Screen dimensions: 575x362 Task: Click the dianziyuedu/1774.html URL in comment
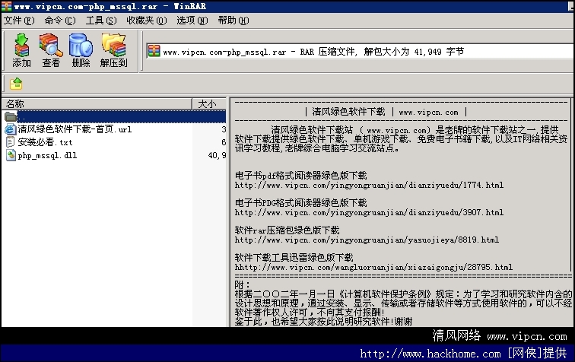[x=369, y=185]
